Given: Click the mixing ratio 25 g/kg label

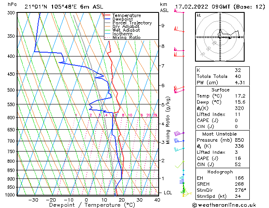Looking at the screenshot, I should (x=155, y=115).
